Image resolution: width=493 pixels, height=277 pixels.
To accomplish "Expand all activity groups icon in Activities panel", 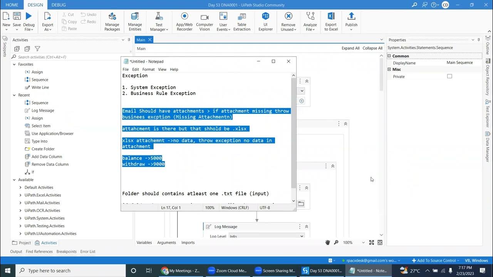I will pyautogui.click(x=17, y=49).
